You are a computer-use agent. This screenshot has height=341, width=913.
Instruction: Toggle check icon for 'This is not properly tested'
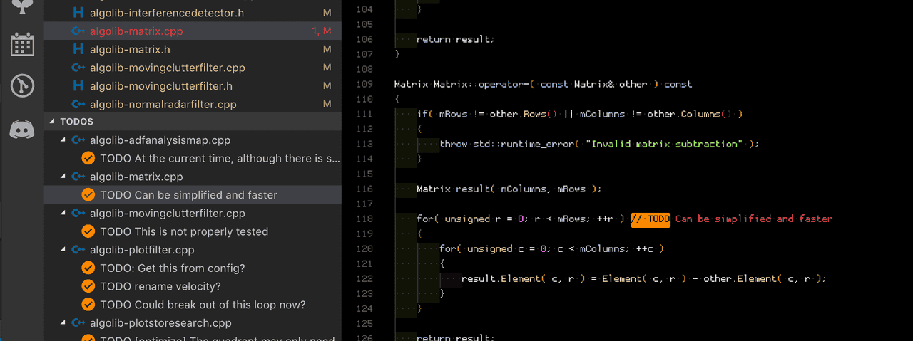(x=88, y=231)
